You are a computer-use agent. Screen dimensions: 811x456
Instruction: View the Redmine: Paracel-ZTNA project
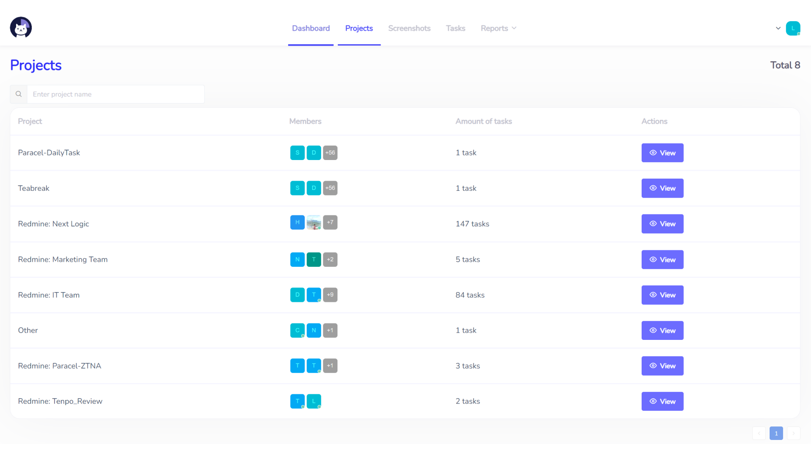(662, 366)
